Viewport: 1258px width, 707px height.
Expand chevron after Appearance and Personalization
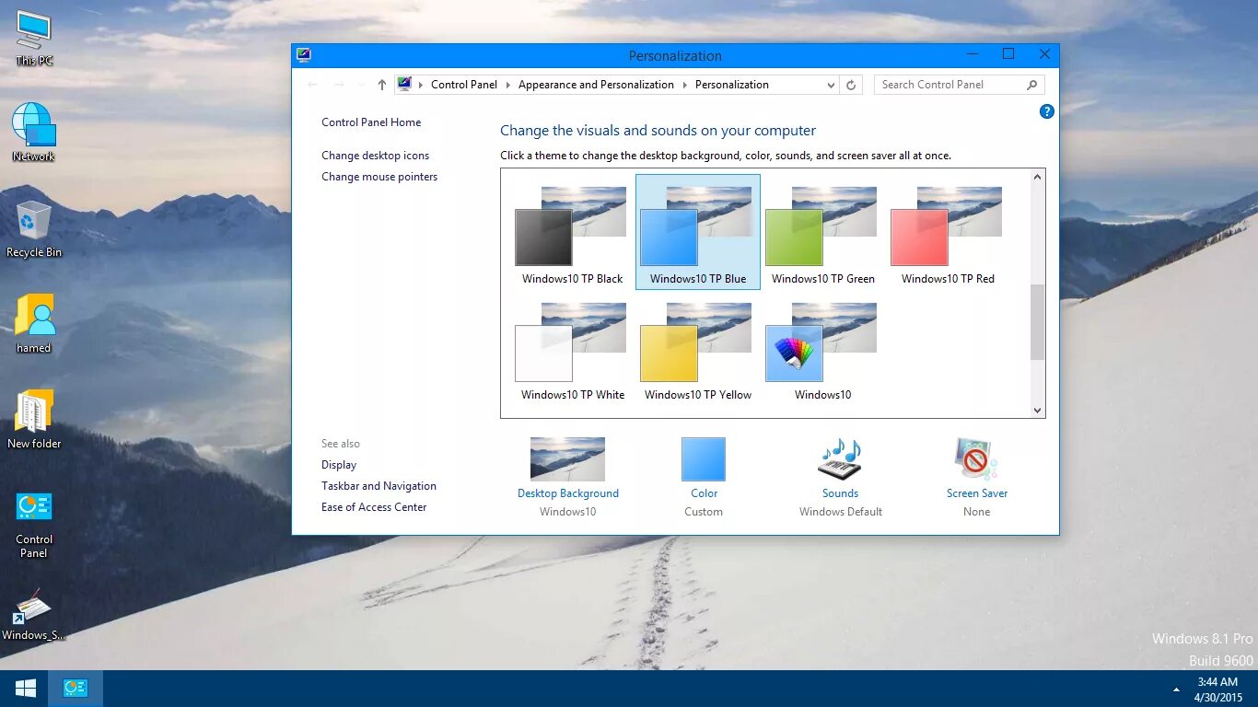coord(685,85)
